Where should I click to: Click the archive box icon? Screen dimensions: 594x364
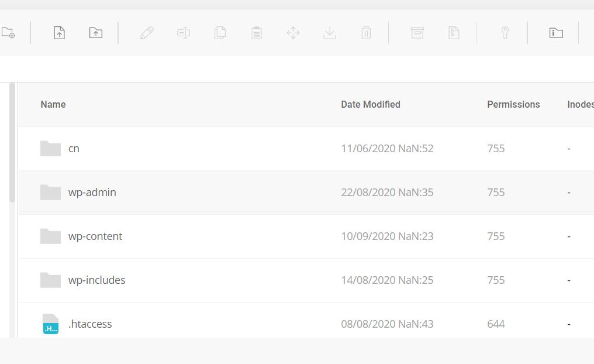point(417,33)
